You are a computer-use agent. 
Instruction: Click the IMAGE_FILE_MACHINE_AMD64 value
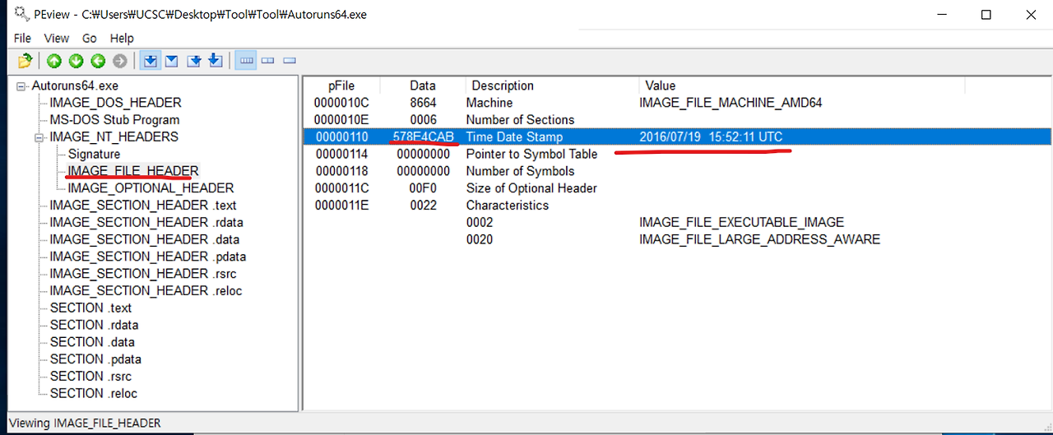[x=731, y=103]
